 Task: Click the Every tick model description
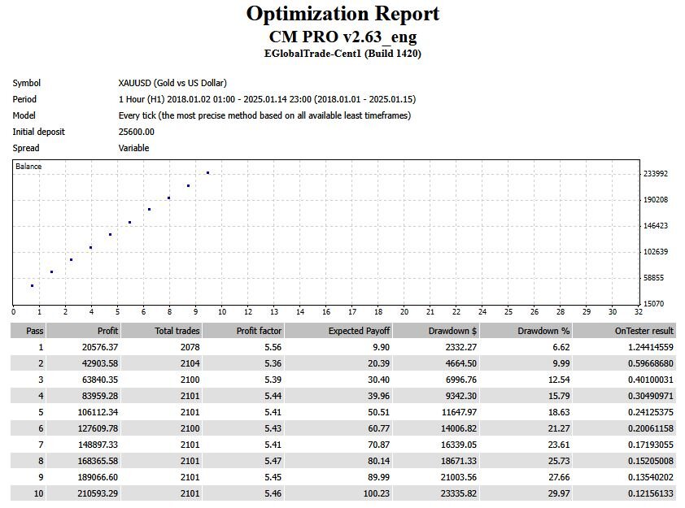264,115
